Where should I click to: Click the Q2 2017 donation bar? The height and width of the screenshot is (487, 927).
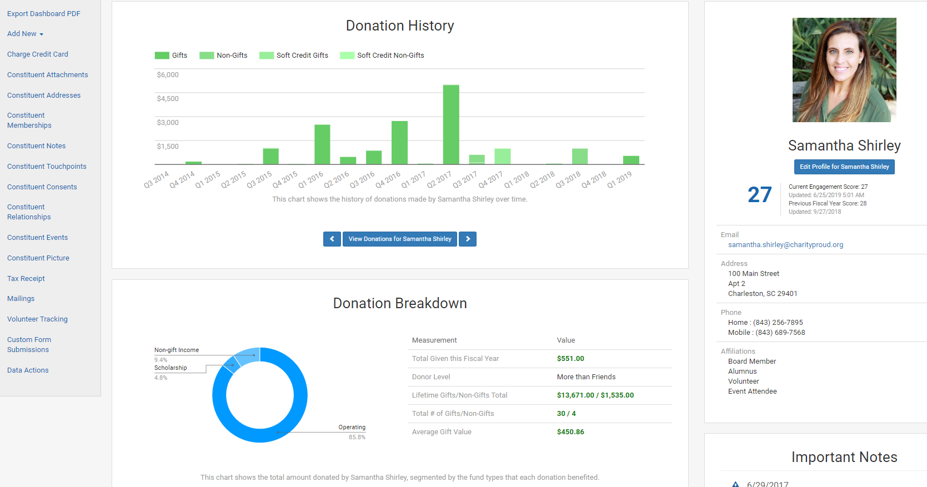click(x=451, y=124)
